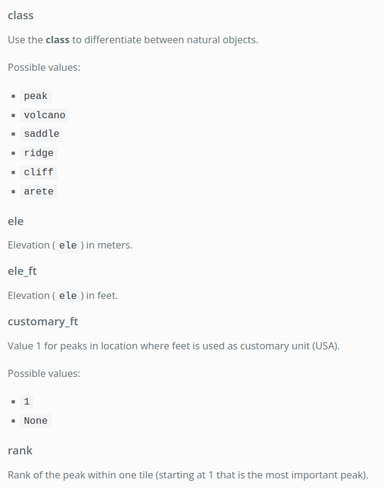384x488 pixels.
Task: Select the "None" code value
Action: (35, 421)
